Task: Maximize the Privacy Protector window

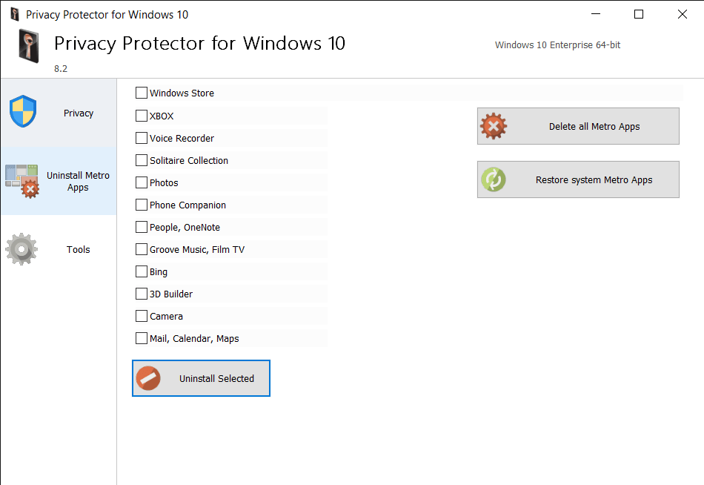Action: tap(639, 14)
